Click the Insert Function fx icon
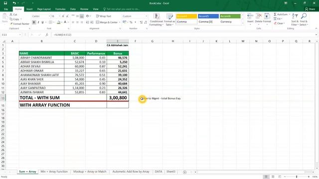 [46, 35]
